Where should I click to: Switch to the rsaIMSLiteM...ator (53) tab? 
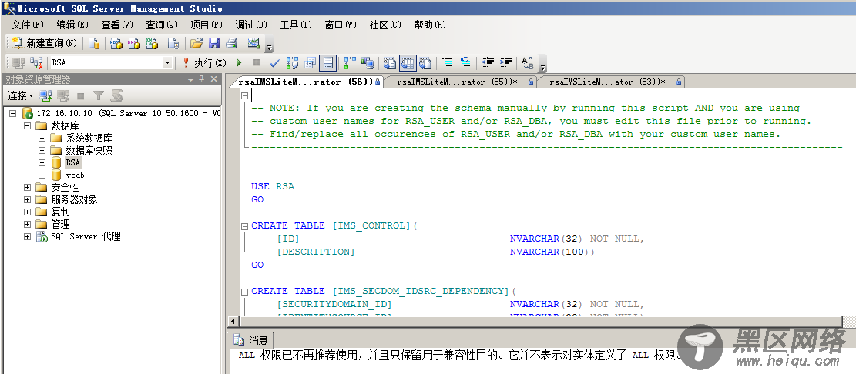pyautogui.click(x=611, y=82)
